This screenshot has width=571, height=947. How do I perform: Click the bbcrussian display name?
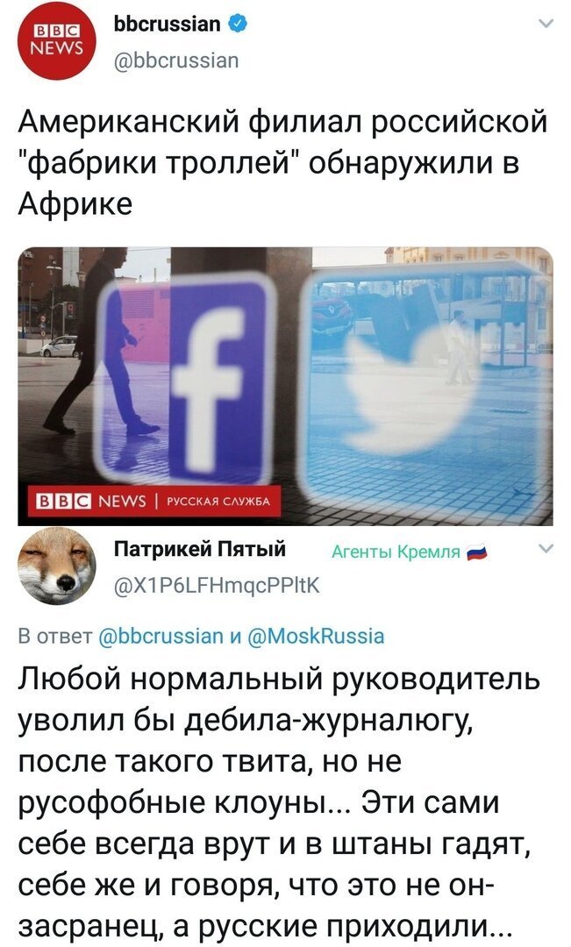tap(168, 24)
